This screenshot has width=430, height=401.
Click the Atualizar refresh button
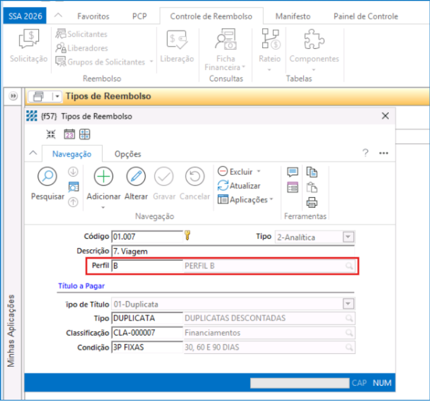coord(239,185)
